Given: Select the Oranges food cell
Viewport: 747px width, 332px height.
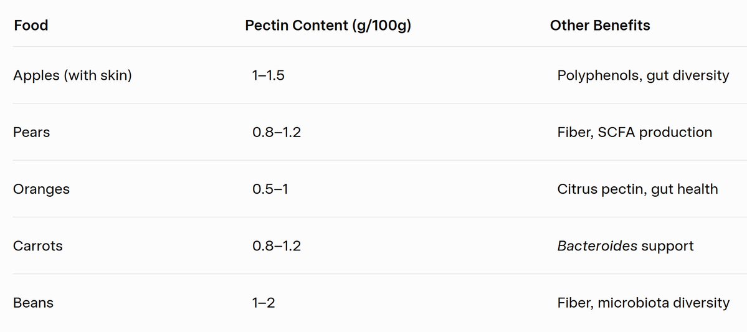Looking at the screenshot, I should (42, 189).
